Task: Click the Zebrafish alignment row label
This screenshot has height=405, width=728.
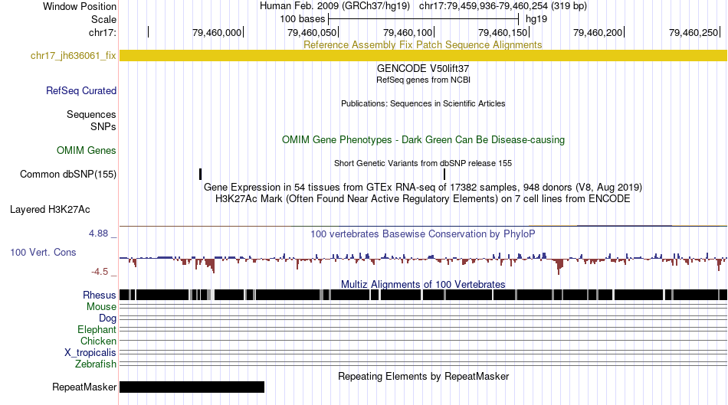Action: click(96, 364)
